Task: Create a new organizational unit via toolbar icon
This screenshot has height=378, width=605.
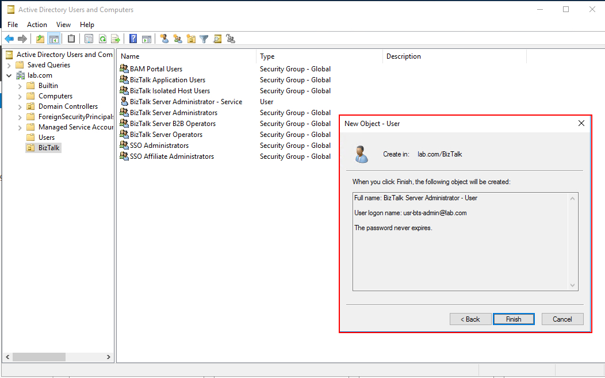Action: pos(191,39)
